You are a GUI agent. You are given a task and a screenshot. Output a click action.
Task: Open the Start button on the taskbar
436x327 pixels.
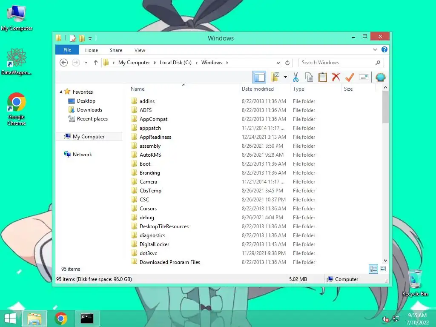click(10, 318)
